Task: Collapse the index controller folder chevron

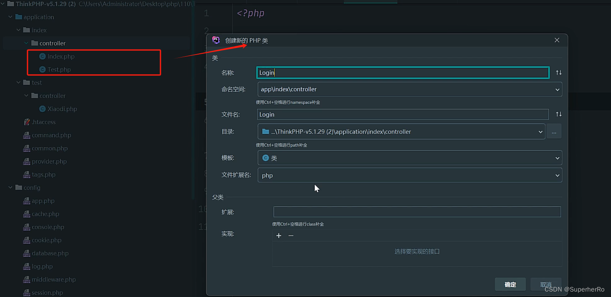Action: pyautogui.click(x=26, y=43)
